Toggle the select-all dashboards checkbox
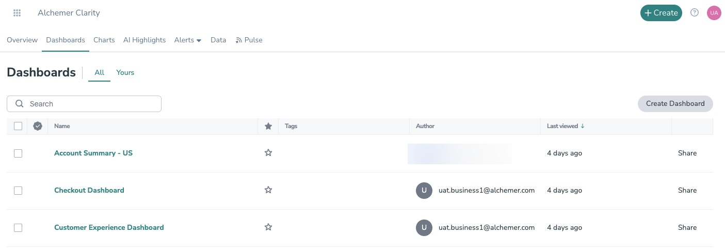725x250 pixels. (x=18, y=126)
